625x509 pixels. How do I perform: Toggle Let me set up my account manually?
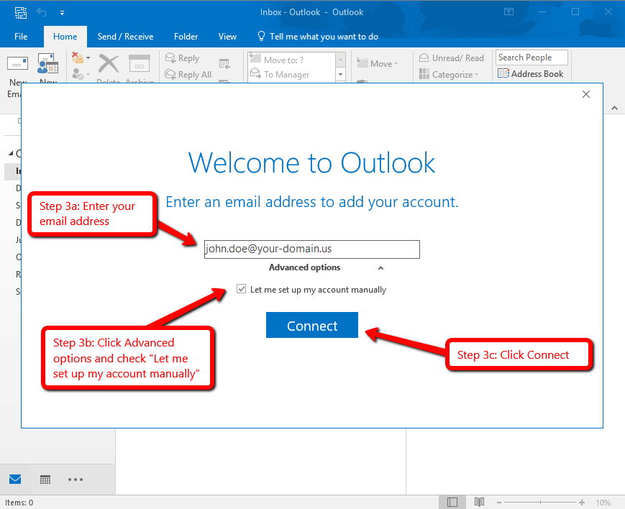[241, 289]
